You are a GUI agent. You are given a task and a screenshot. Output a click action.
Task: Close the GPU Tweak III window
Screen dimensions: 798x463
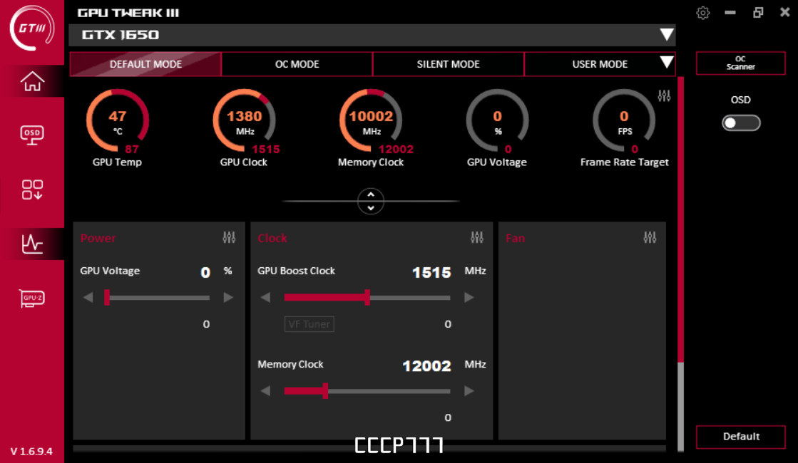coord(784,12)
